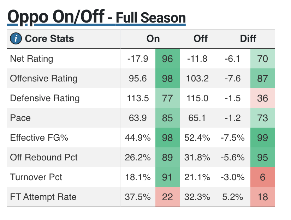Image resolution: width=291 pixels, height=220 pixels.
Task: Select the Offensive Rating row label
Action: pos(43,78)
